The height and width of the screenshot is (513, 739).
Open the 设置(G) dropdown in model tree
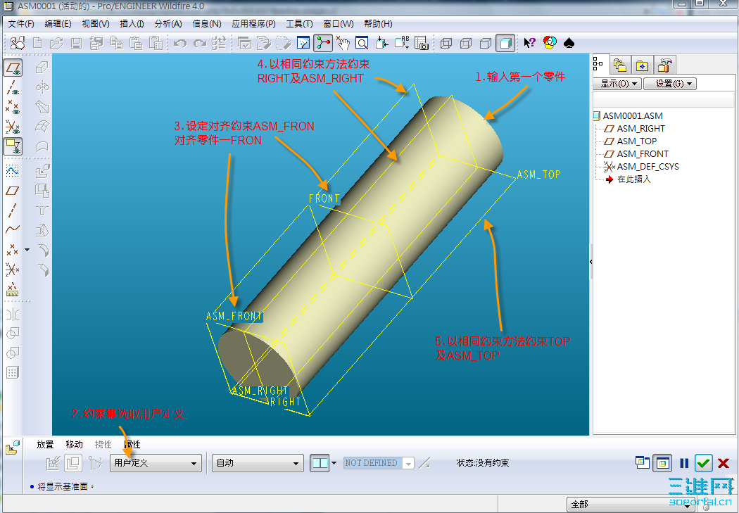670,83
